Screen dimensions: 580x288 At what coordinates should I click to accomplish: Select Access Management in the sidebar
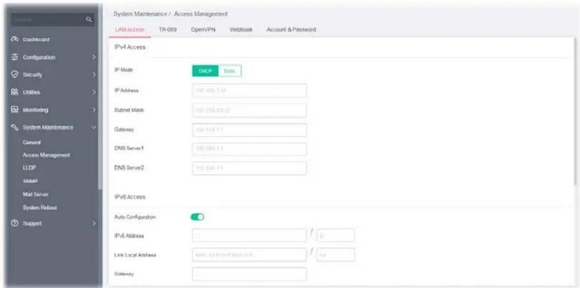(46, 155)
